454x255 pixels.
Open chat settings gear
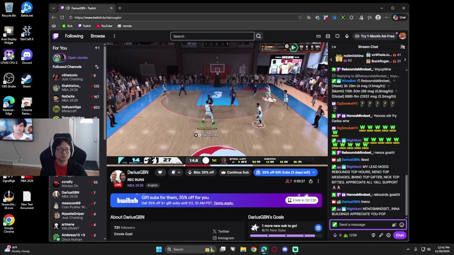[x=388, y=235]
